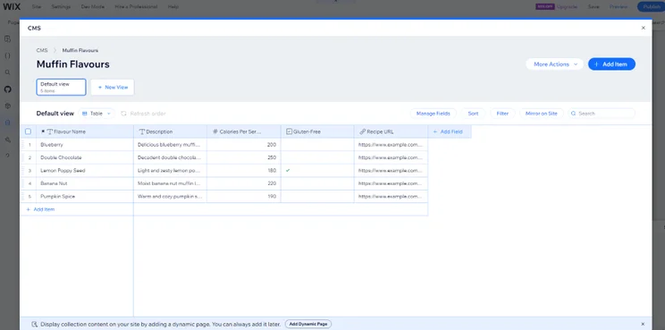
Task: Open the More Actions dropdown
Action: [555, 64]
